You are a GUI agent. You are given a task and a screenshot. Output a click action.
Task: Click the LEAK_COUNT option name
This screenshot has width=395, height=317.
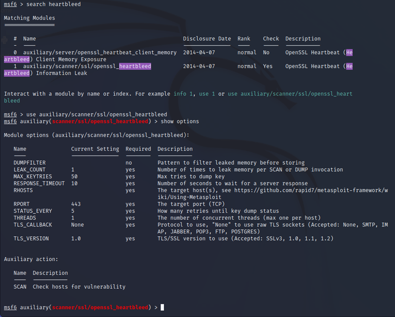click(30, 170)
